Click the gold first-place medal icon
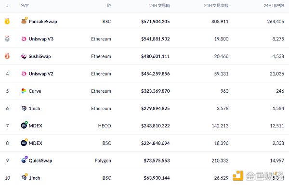This screenshot has height=186, width=289. click(7, 21)
